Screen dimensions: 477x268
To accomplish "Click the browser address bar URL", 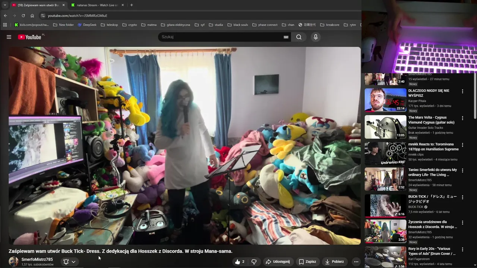I will pyautogui.click(x=78, y=16).
